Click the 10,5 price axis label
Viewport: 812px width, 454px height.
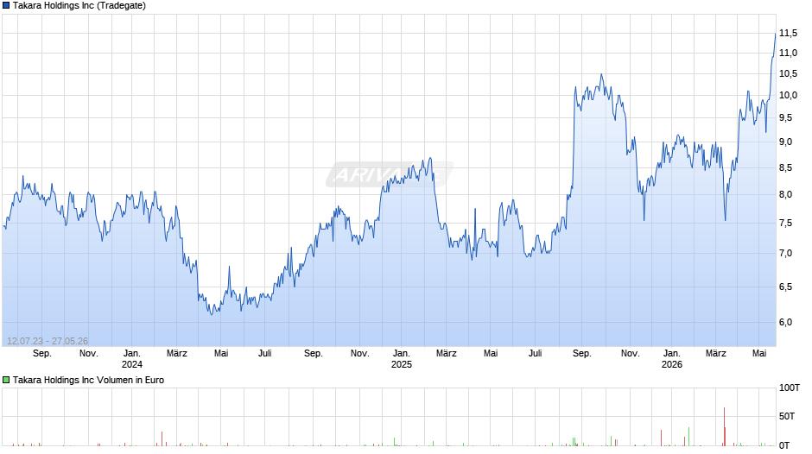click(x=788, y=73)
